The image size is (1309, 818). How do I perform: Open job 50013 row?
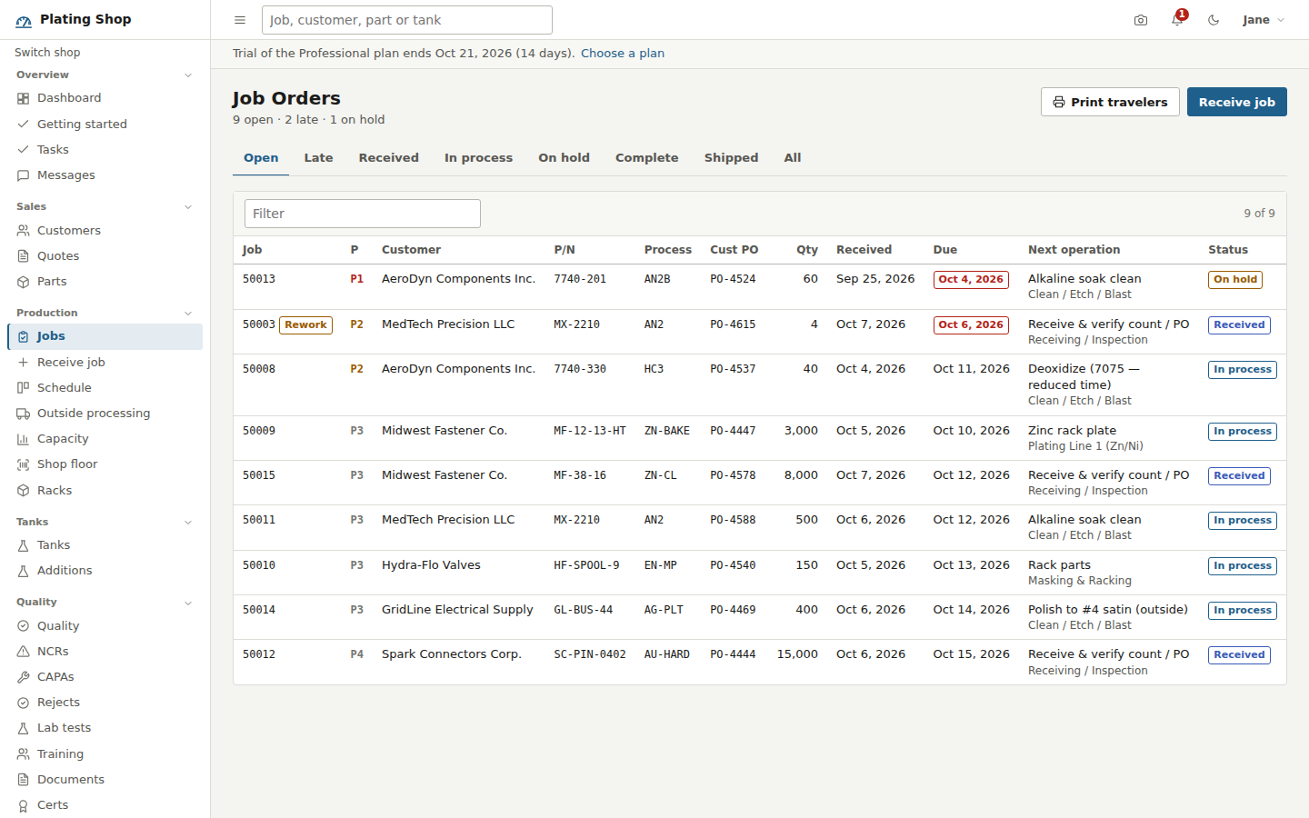pyautogui.click(x=759, y=287)
